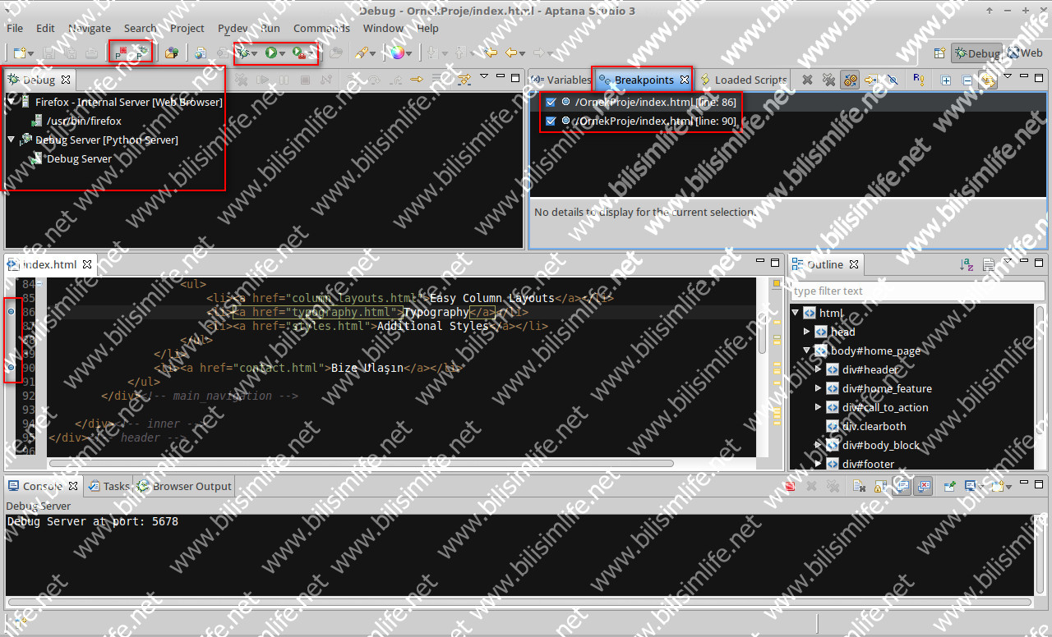The width and height of the screenshot is (1052, 637).
Task: Uncheck the index.html line 90 breakpoint
Action: [x=551, y=121]
